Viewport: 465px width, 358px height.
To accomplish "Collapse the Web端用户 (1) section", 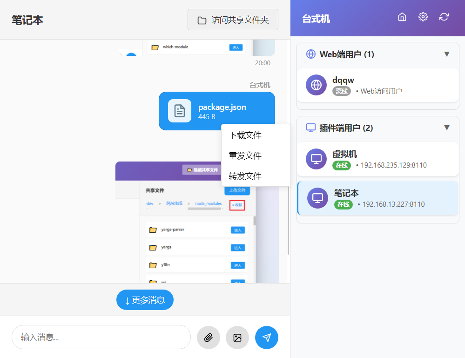I will [446, 54].
